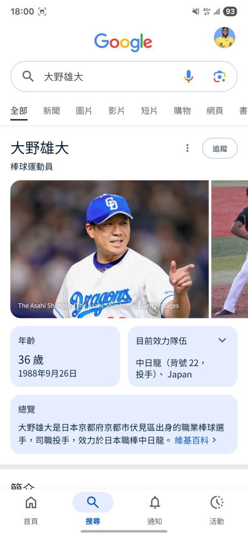Image resolution: width=248 pixels, height=536 pixels.
Task: Expand the 目前效力隊伍 card chevron
Action: 222,340
